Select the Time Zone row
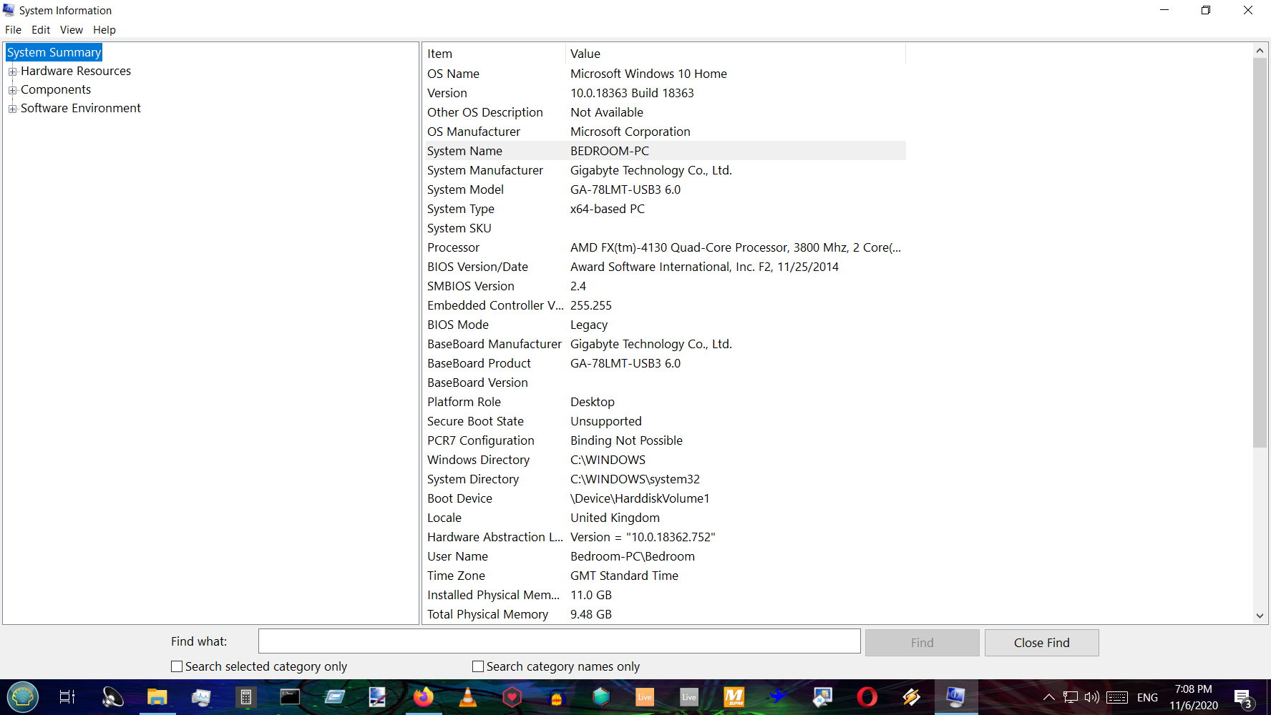 [664, 576]
